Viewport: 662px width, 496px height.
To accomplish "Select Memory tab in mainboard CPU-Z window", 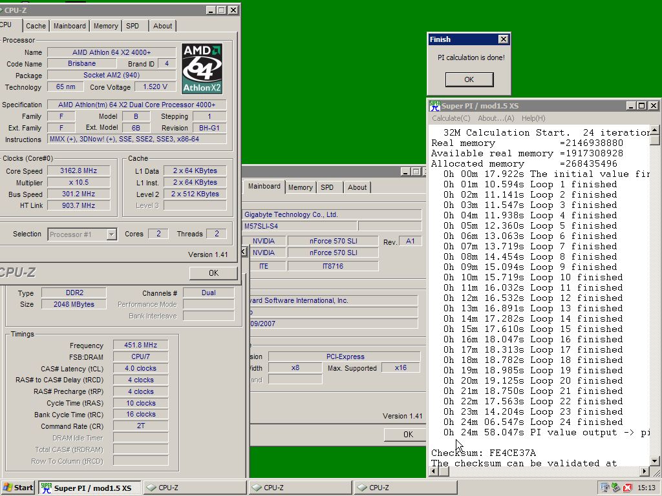I will tap(301, 187).
